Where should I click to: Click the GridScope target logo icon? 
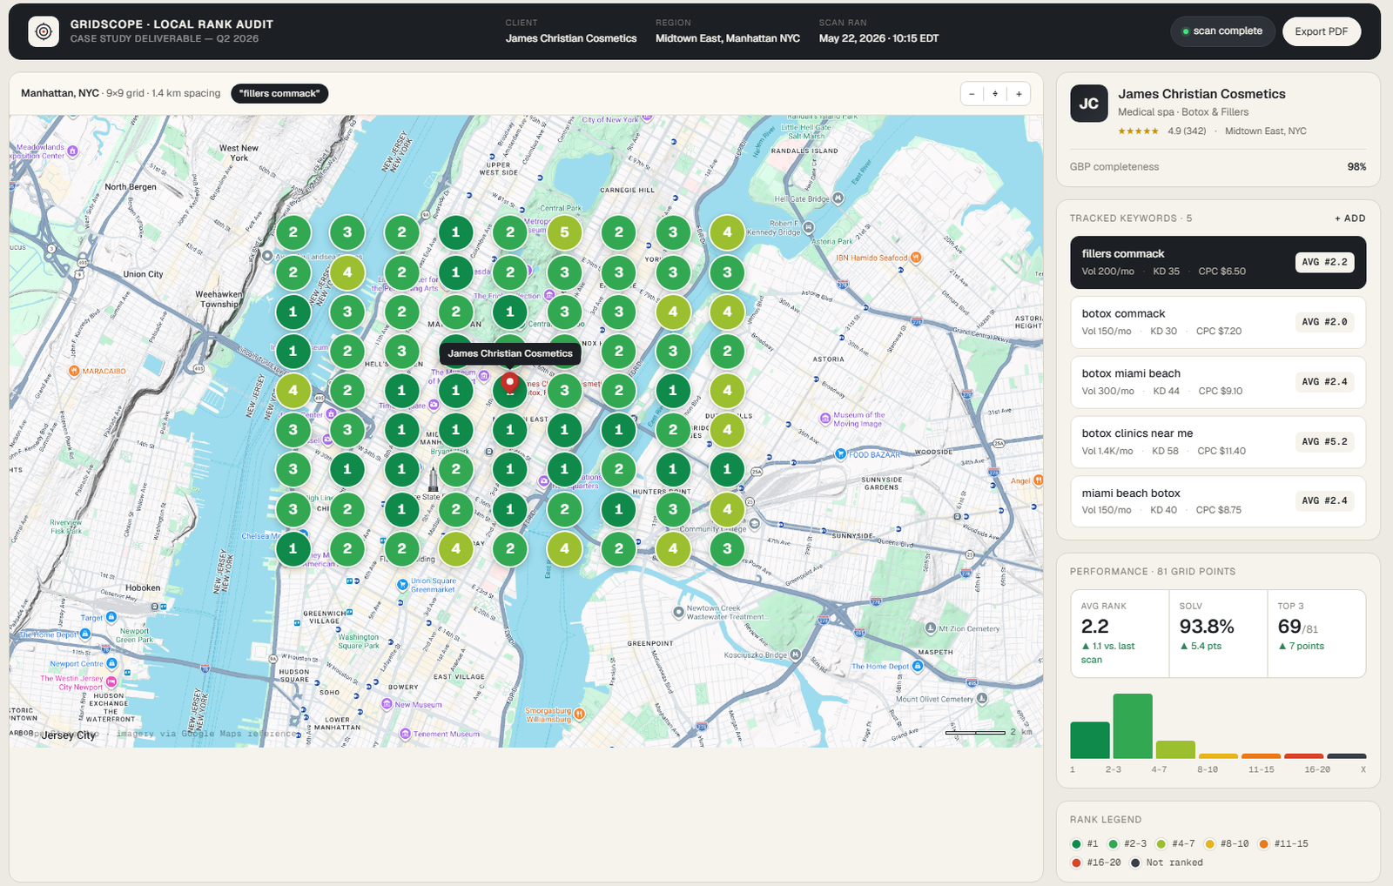(44, 31)
